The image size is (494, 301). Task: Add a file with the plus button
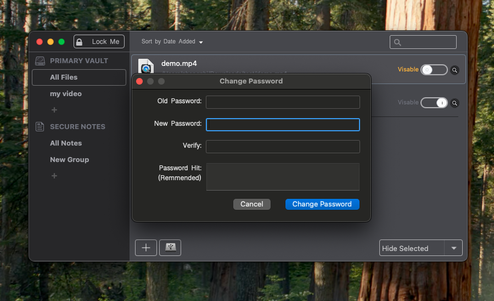coord(146,248)
